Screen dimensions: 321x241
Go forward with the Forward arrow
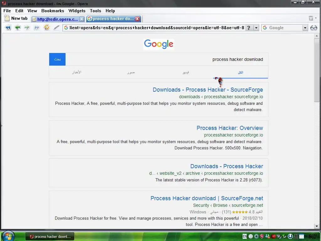point(27,28)
